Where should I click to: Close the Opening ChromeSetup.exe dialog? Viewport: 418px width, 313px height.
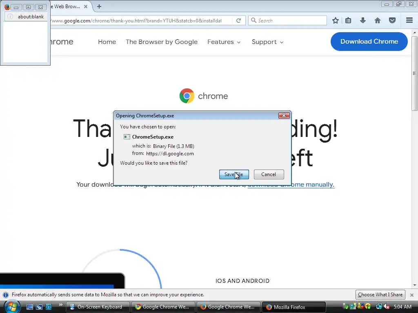[284, 115]
